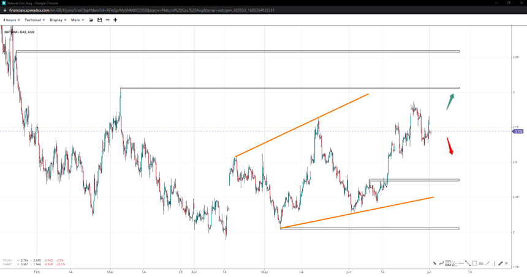
Task: Click the pencil edit drawings icon
Action: 500,264
